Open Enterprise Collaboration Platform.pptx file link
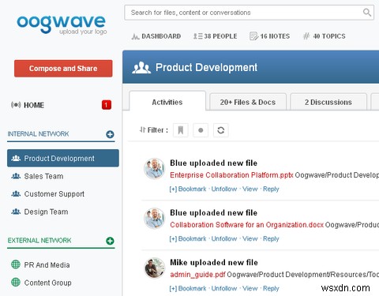The height and width of the screenshot is (296, 379). (231, 175)
